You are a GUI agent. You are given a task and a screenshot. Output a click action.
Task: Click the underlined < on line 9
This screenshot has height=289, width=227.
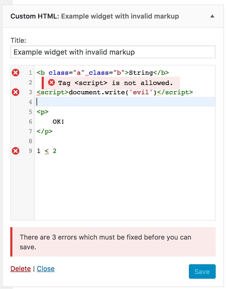tap(47, 151)
